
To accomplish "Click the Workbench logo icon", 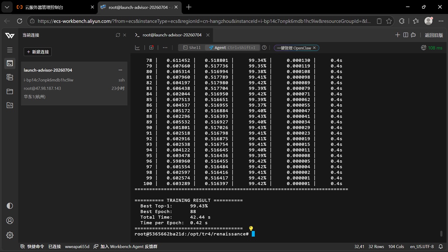I will (10, 35).
